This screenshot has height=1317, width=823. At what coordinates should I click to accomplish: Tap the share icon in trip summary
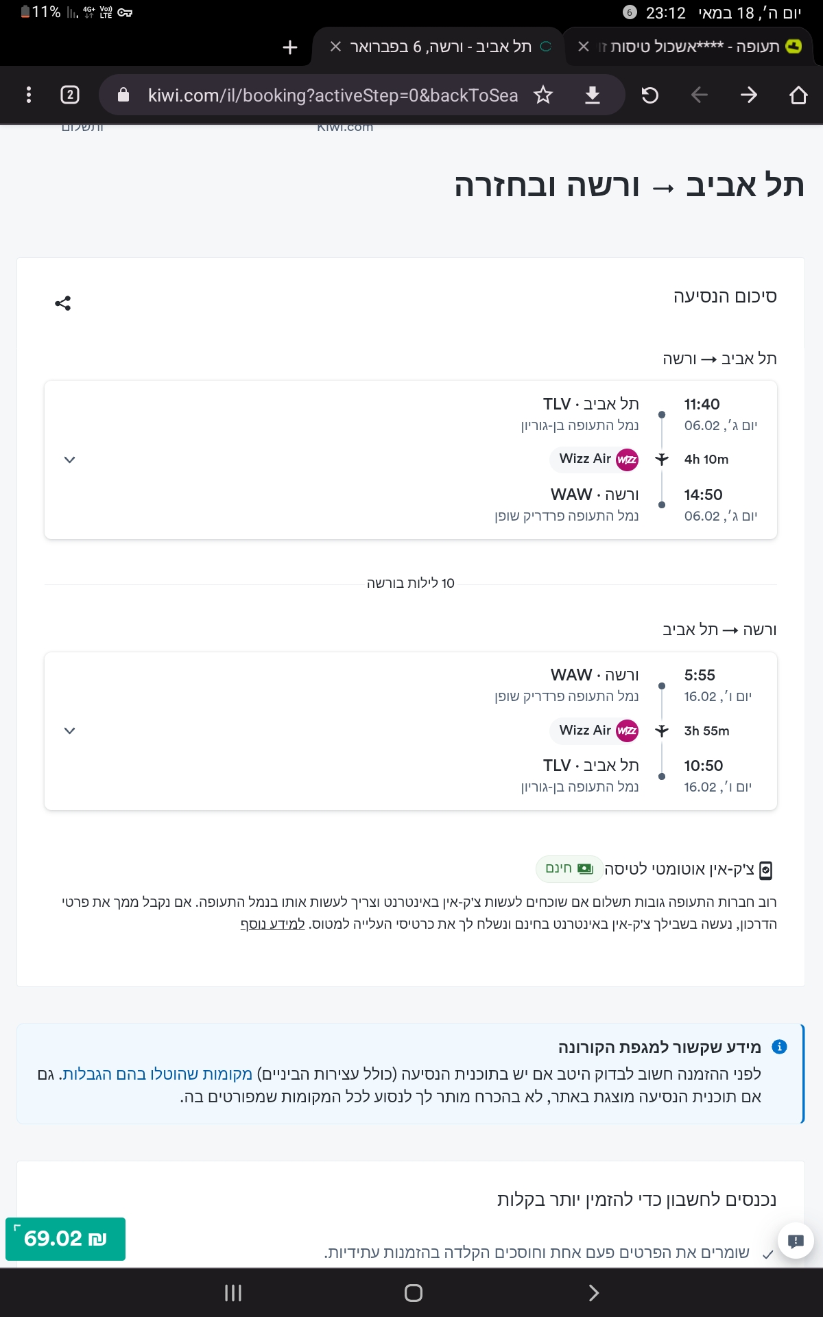click(63, 303)
